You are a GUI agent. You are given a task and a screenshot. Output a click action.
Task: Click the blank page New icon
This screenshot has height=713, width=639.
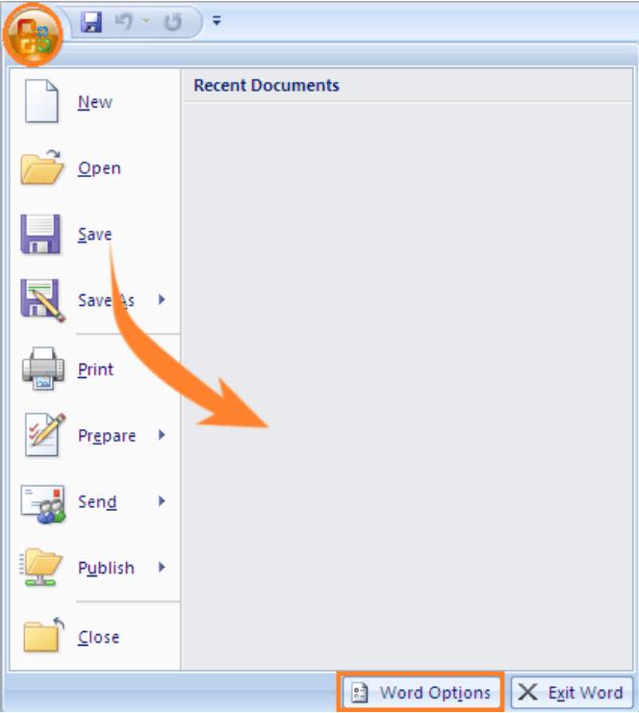(41, 101)
